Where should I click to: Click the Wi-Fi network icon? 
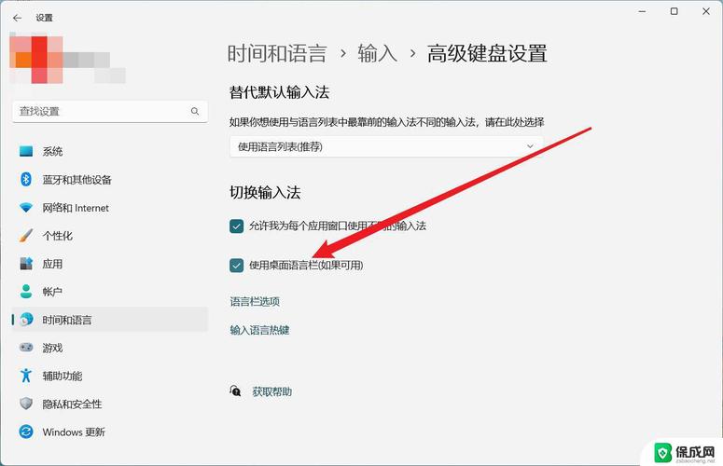click(x=26, y=208)
